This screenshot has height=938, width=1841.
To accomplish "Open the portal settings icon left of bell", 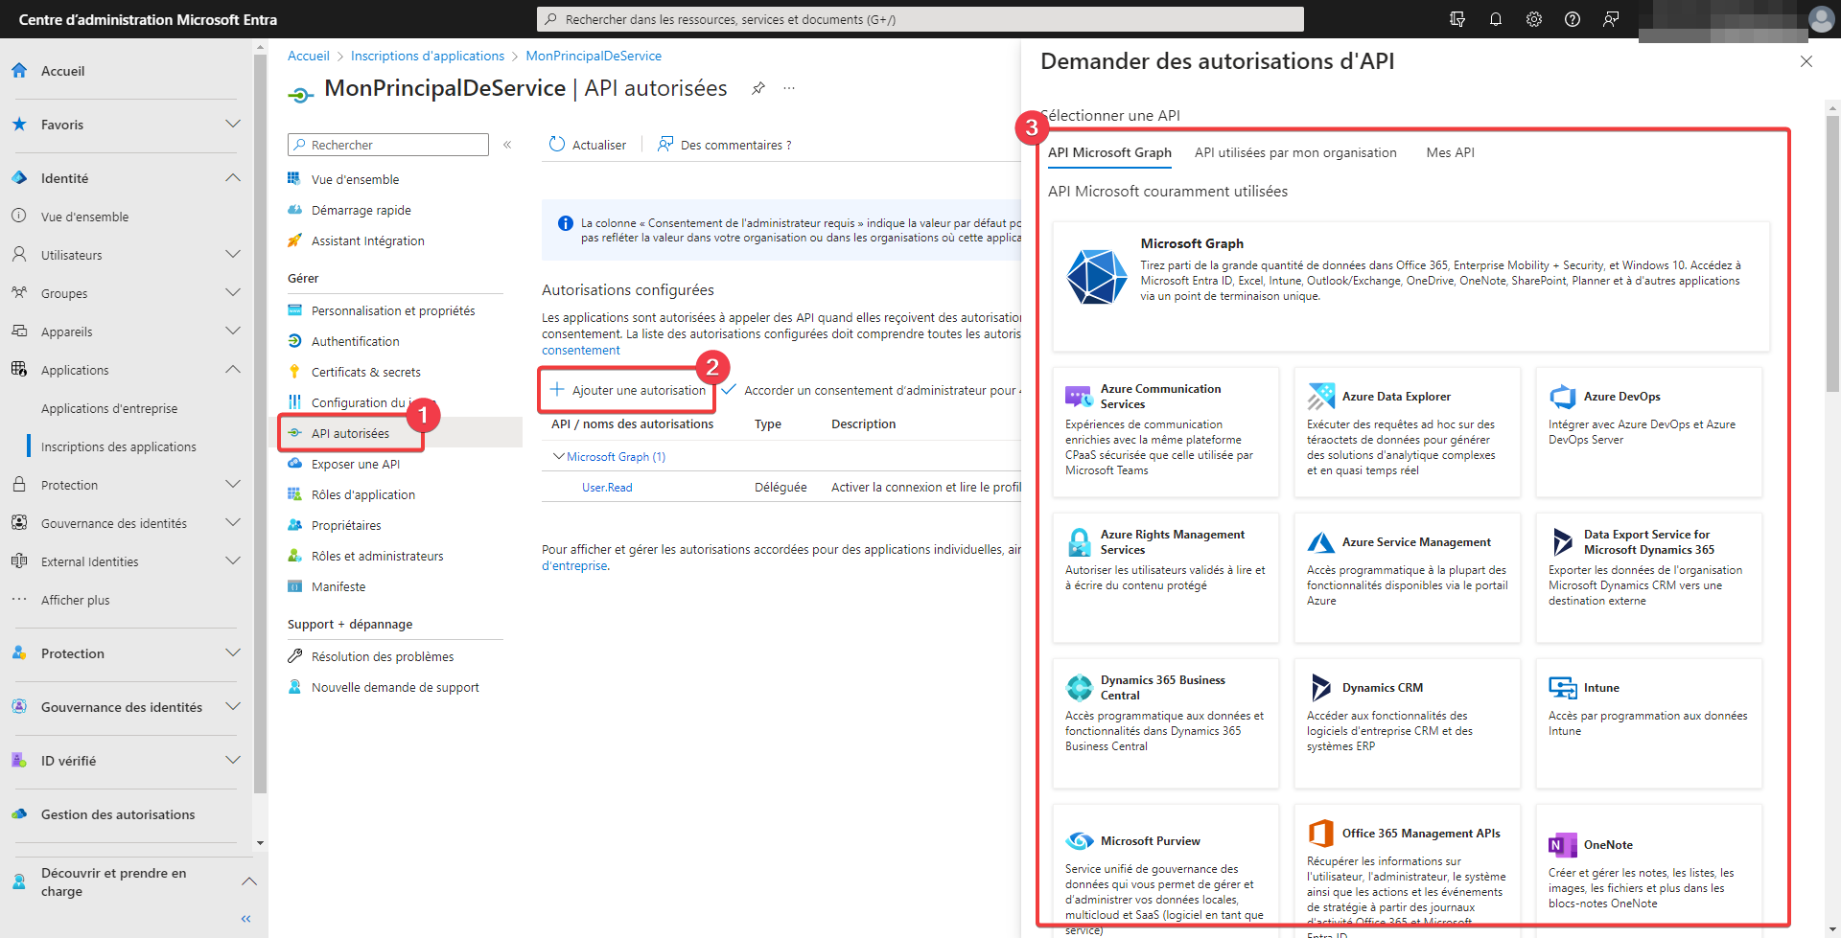I will point(1457,19).
